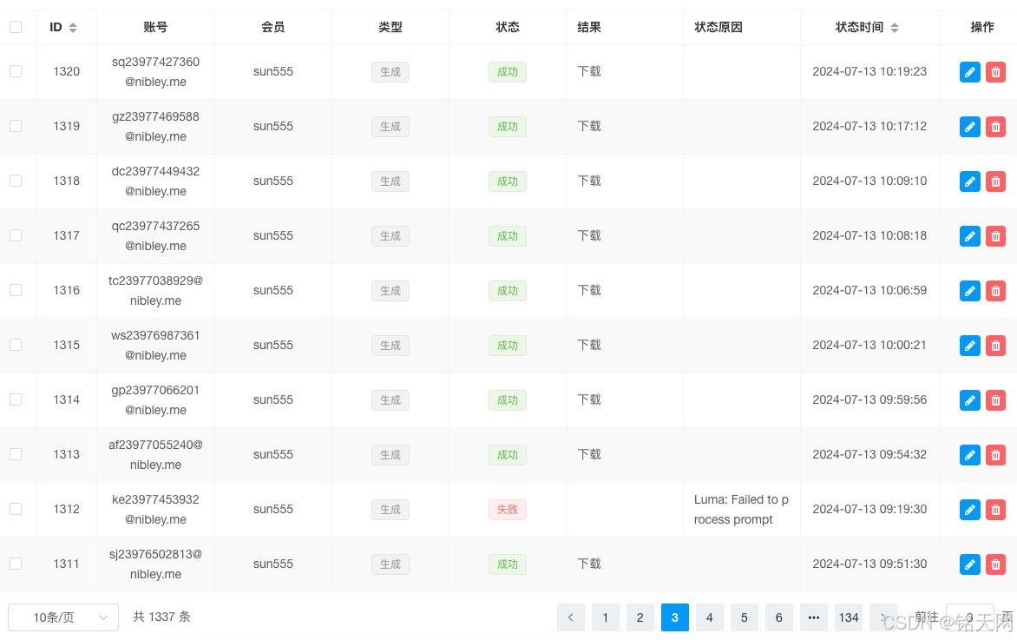Select the checkbox next to ID 1312
The height and width of the screenshot is (640, 1017).
[15, 510]
